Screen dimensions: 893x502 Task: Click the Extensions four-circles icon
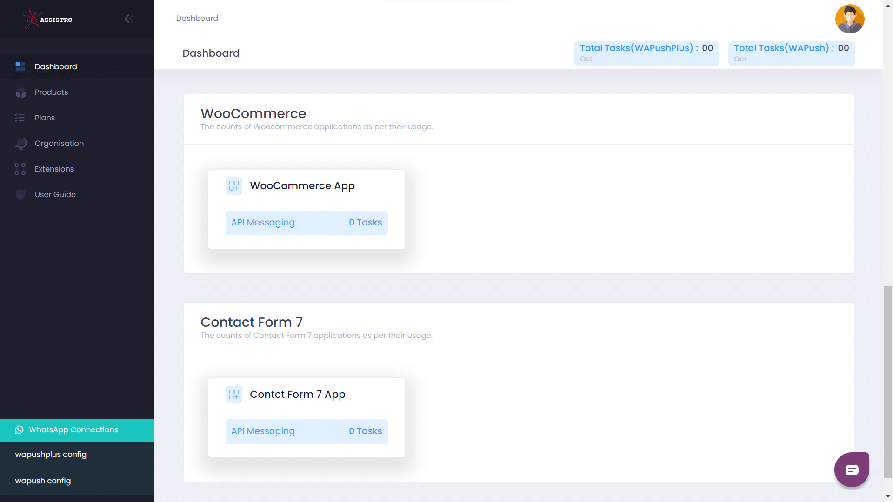coord(20,169)
